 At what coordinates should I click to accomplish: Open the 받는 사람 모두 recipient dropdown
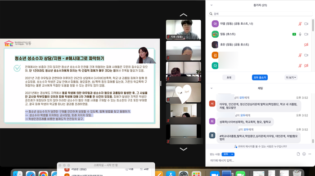228,154
